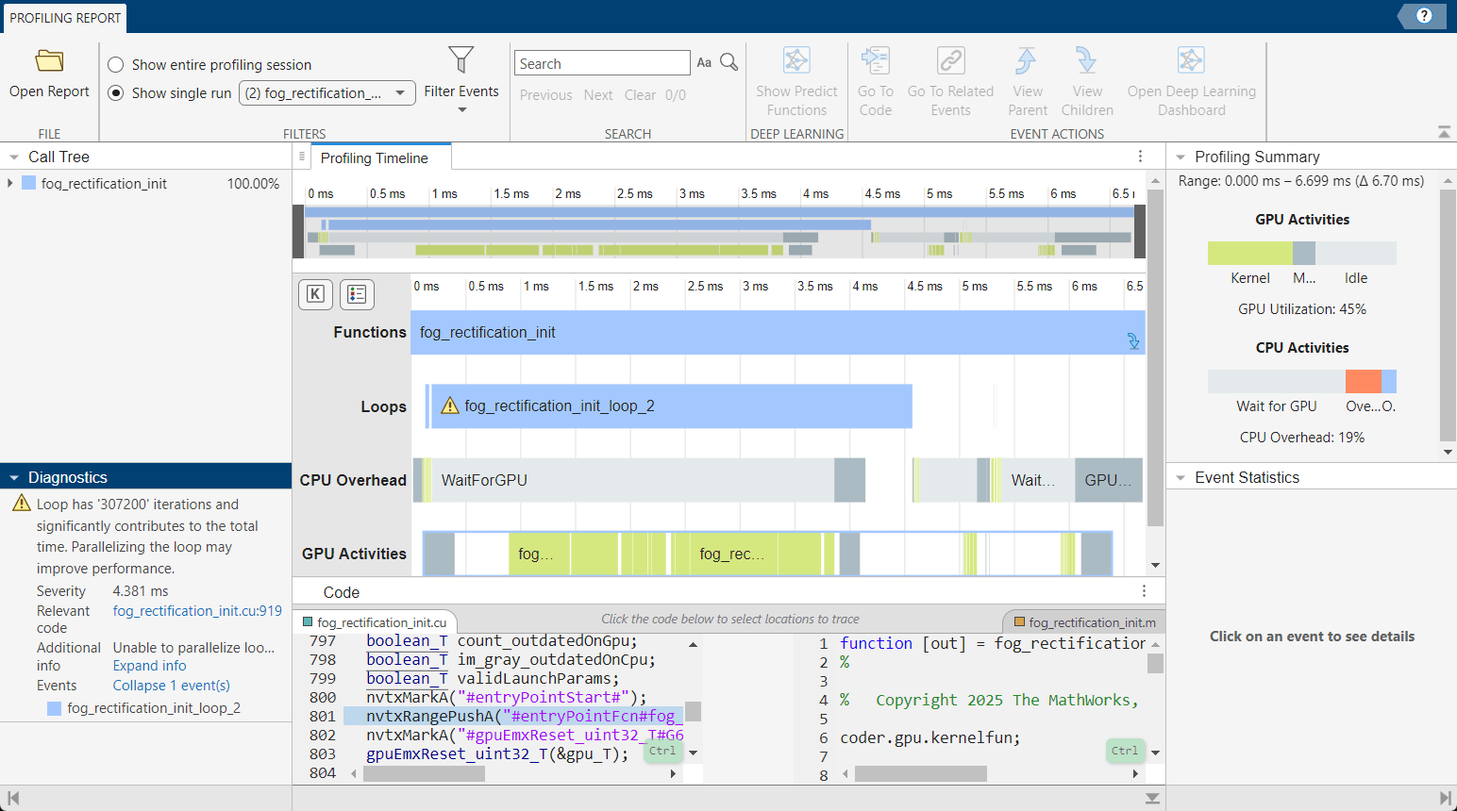Switch to PROFILING REPORT tab

65,18
